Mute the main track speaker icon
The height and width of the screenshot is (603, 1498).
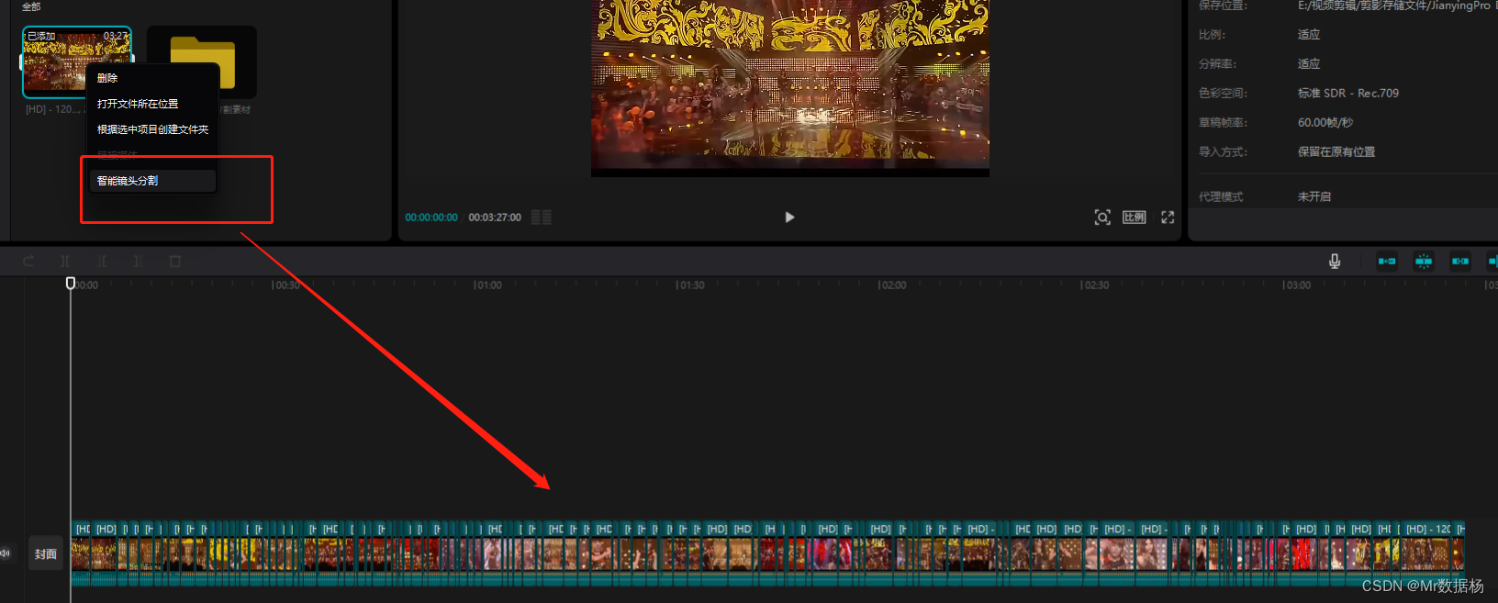pos(5,553)
